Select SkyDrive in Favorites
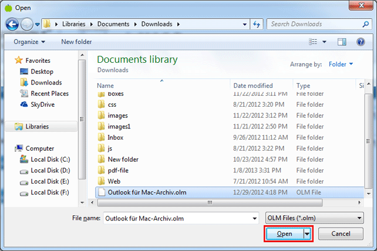Screen dimensions: 377x251 click(42, 104)
